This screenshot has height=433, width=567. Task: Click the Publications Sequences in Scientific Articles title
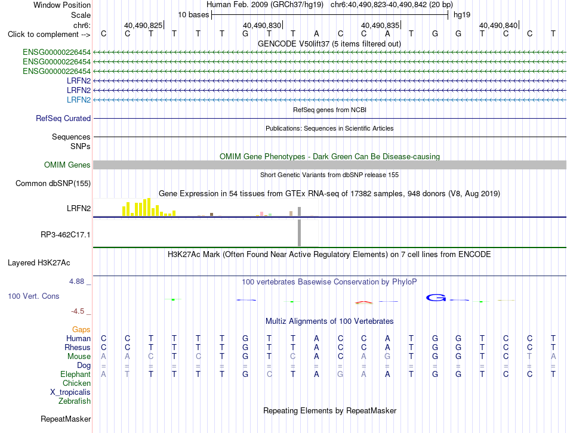(x=329, y=128)
